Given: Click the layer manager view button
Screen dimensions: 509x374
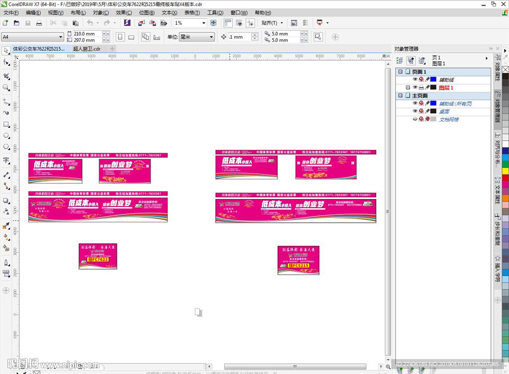Looking at the screenshot, I should click(422, 60).
